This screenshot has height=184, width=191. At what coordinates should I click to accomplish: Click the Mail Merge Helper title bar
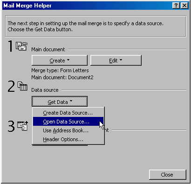pyautogui.click(x=87, y=6)
